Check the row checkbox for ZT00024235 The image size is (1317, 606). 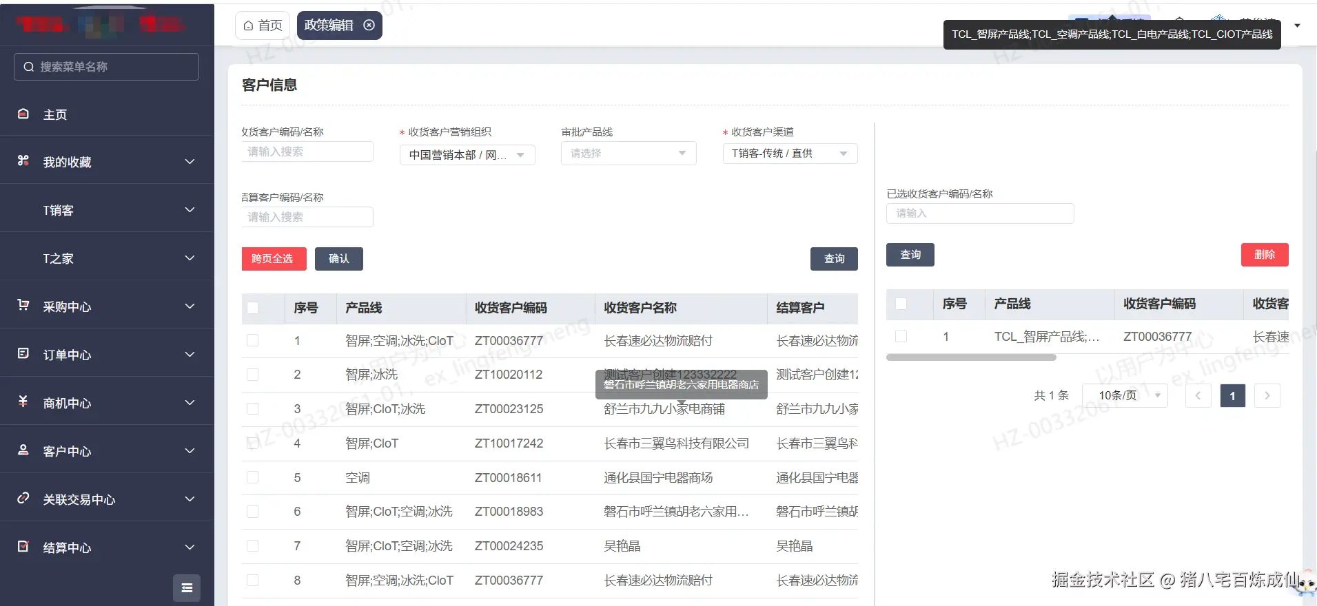click(253, 546)
